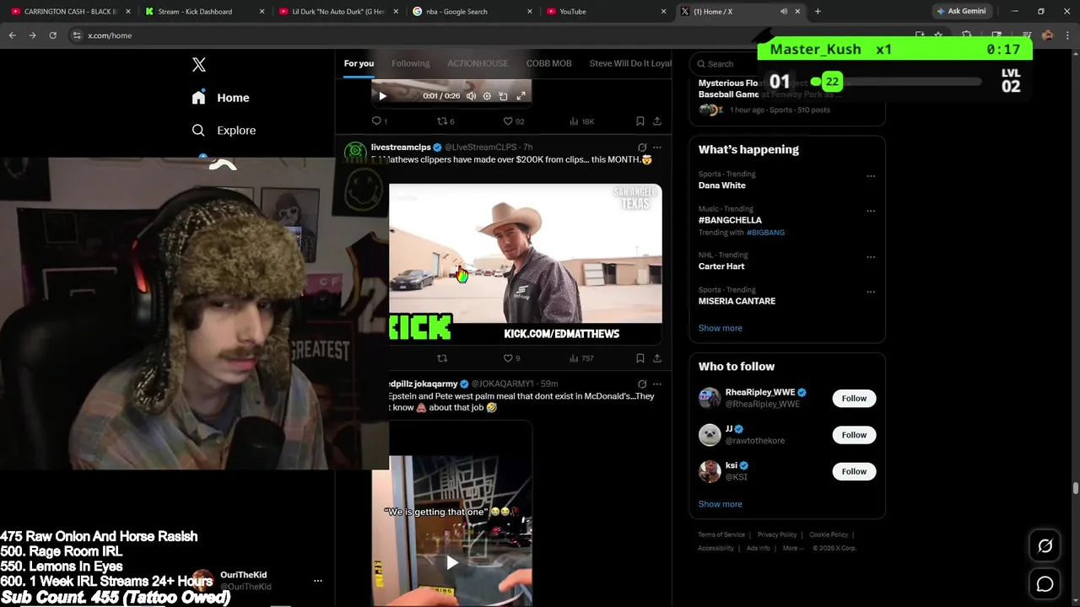The image size is (1080, 607).
Task: Click Show more under What's happening
Action: (720, 328)
